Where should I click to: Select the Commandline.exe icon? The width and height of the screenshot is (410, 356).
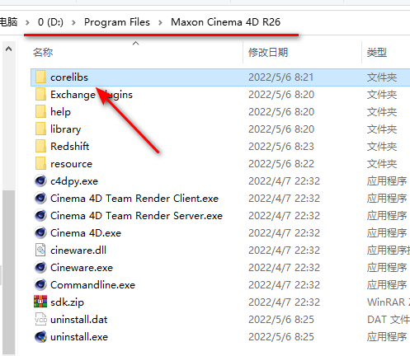tap(40, 285)
